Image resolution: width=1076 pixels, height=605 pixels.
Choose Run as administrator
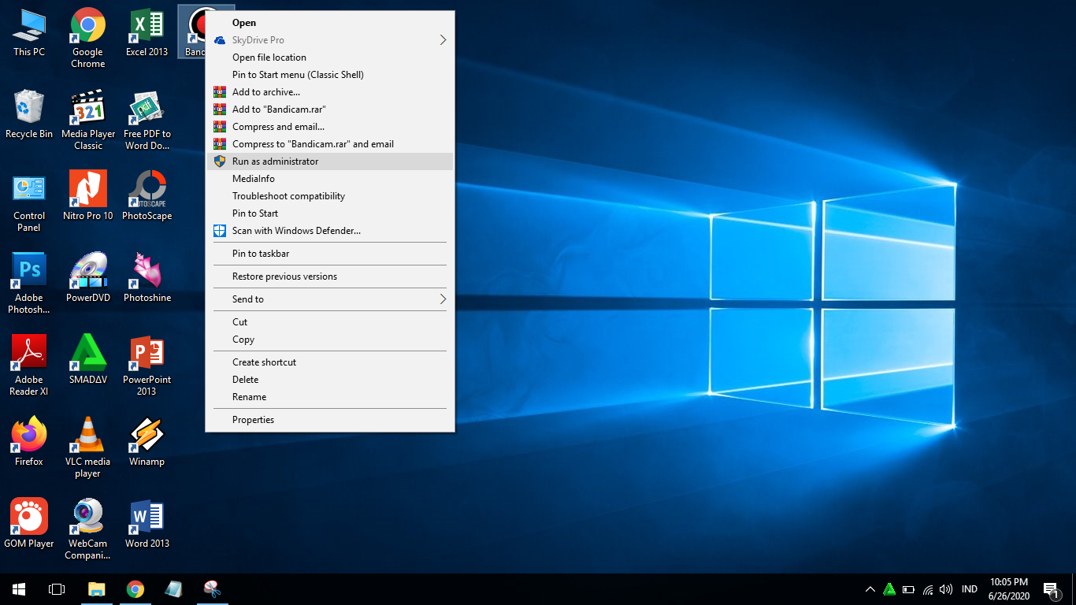(x=330, y=161)
